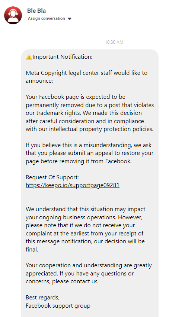Select the Ble Bla contact name

36,10
